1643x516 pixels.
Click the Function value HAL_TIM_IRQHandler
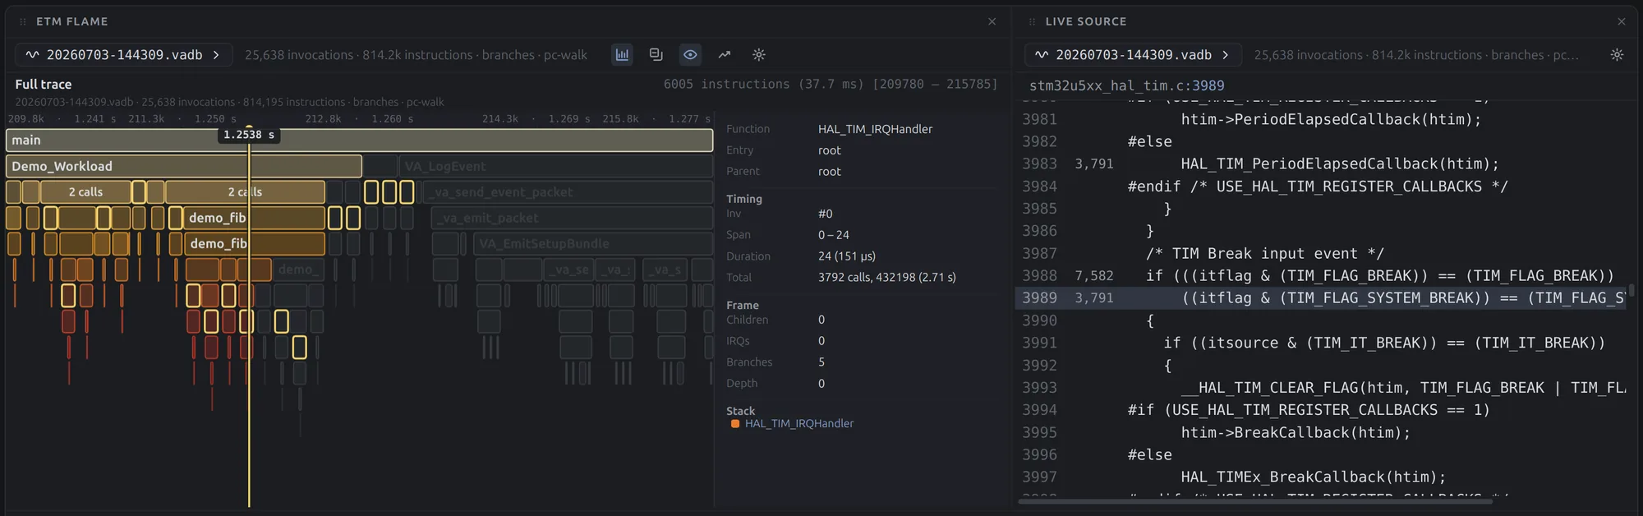click(875, 129)
